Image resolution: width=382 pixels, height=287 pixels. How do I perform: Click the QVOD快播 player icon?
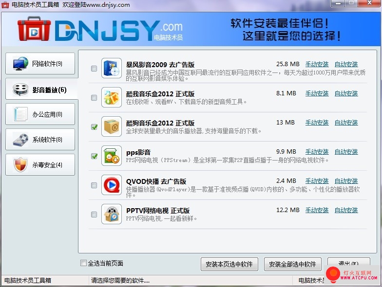click(x=112, y=185)
